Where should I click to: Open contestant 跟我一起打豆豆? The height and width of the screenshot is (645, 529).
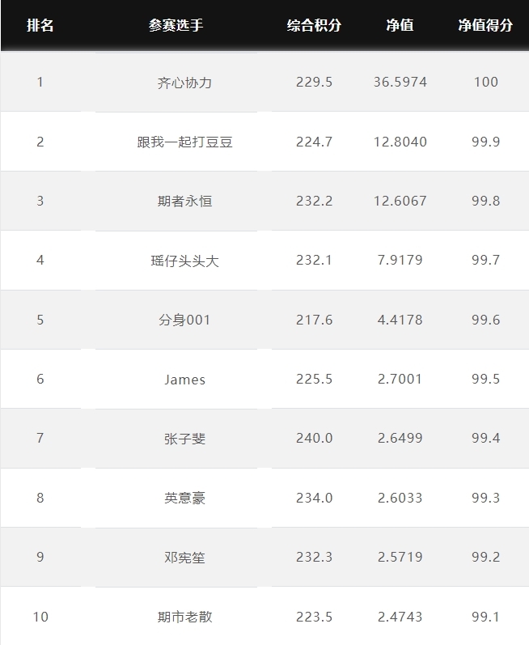click(184, 142)
